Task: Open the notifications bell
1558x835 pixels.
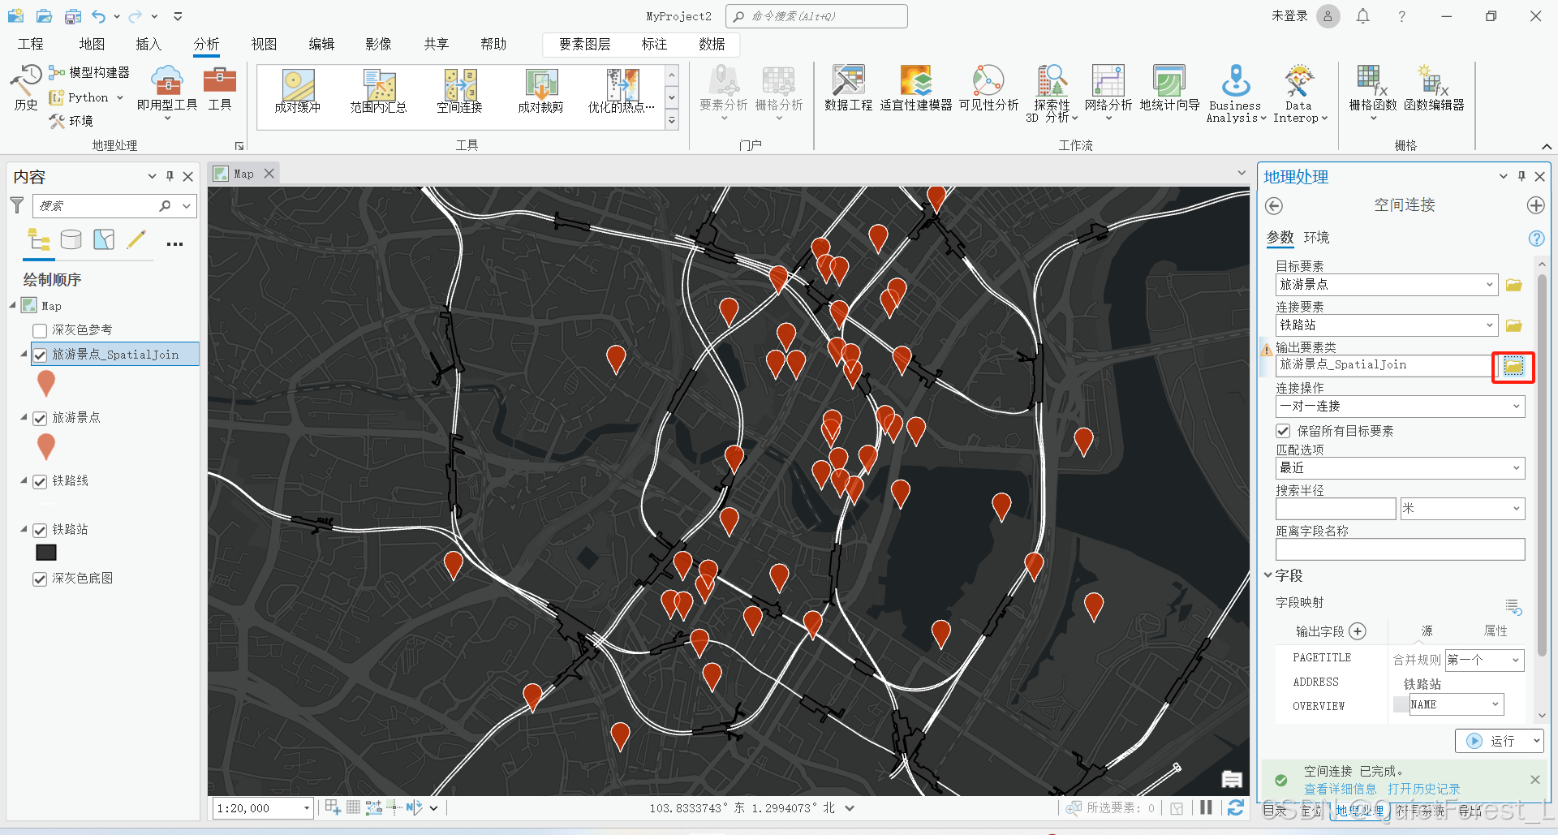Action: click(1363, 16)
